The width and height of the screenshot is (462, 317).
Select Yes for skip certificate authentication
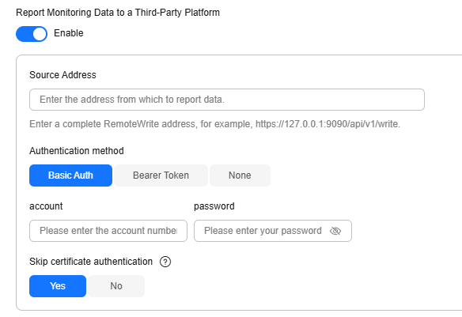point(58,286)
